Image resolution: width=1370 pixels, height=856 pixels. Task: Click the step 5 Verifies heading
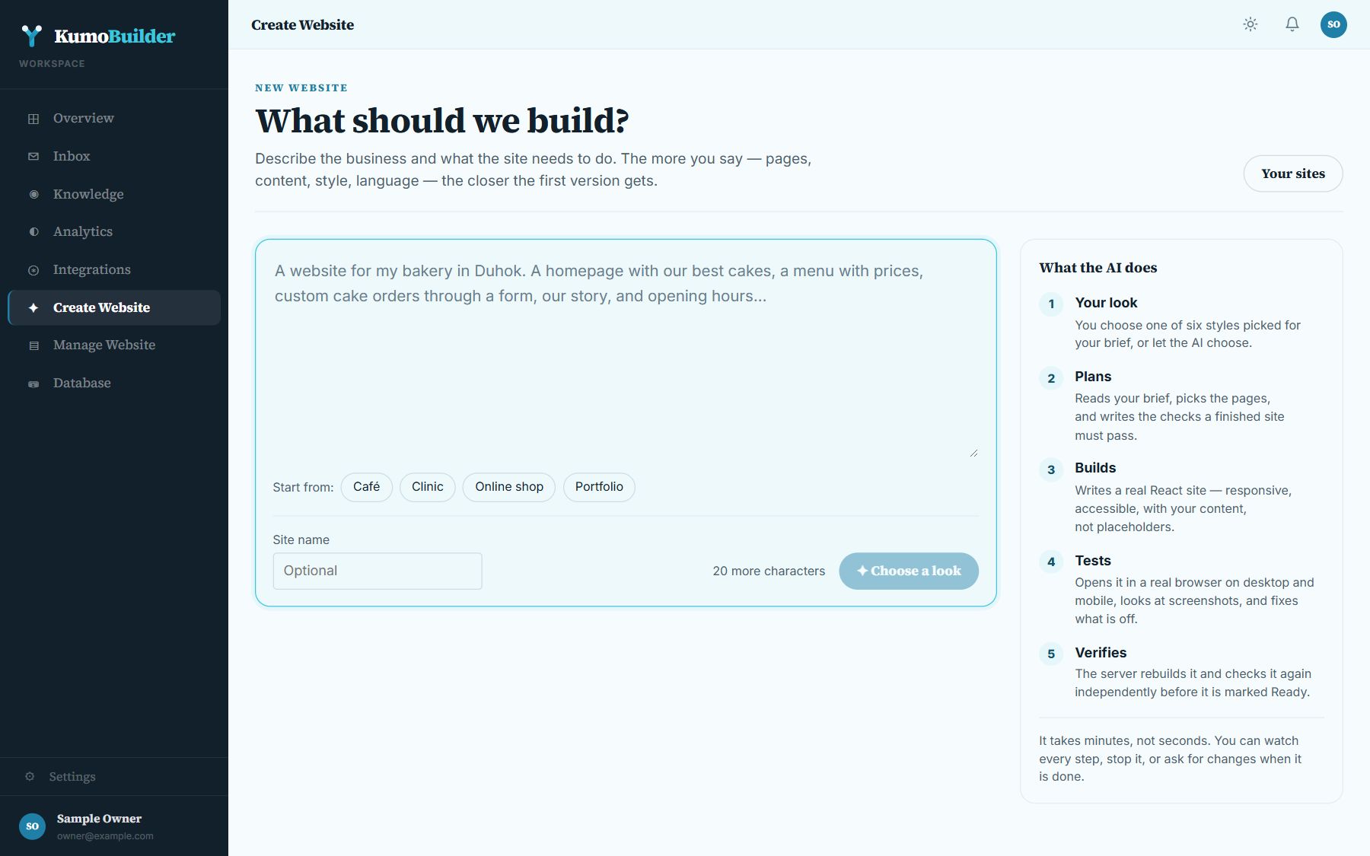tap(1101, 653)
